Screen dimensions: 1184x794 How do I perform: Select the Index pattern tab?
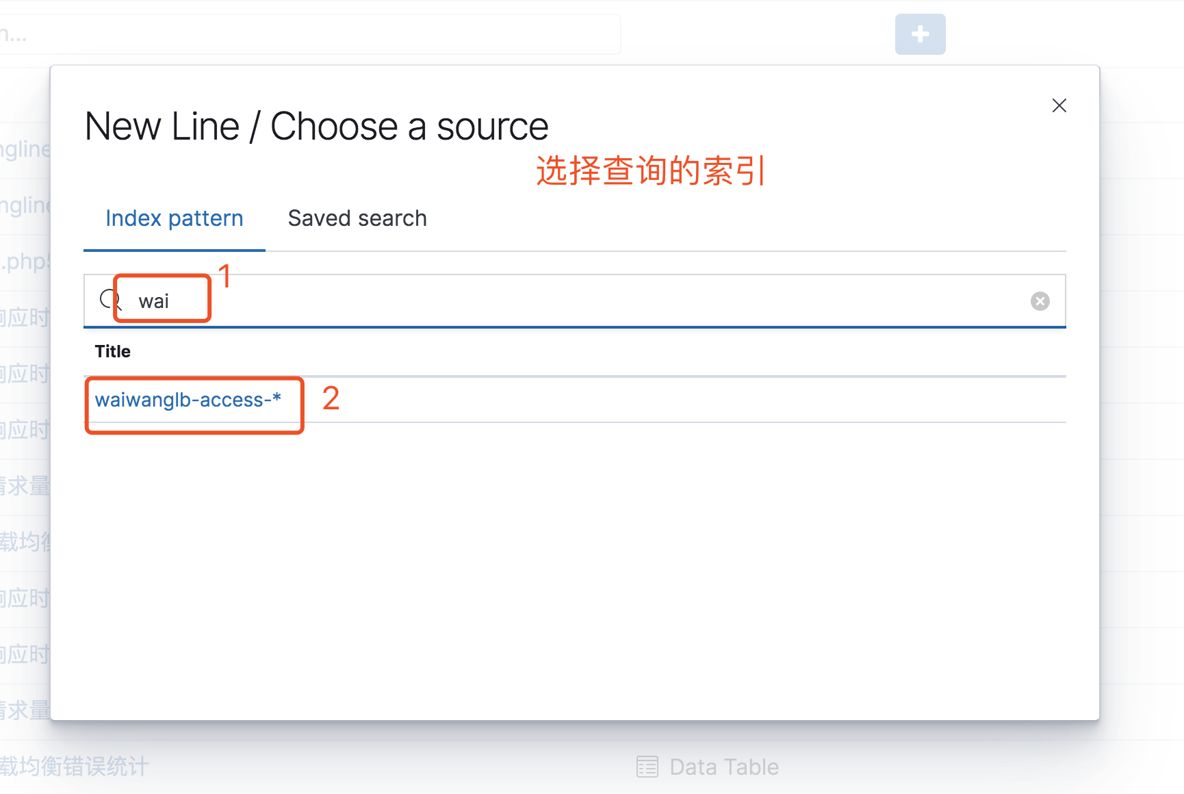(175, 218)
